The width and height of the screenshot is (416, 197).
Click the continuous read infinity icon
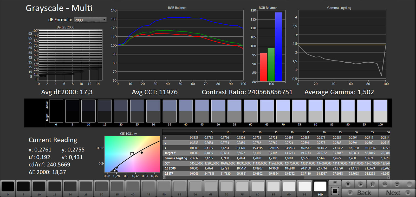coord(385,184)
